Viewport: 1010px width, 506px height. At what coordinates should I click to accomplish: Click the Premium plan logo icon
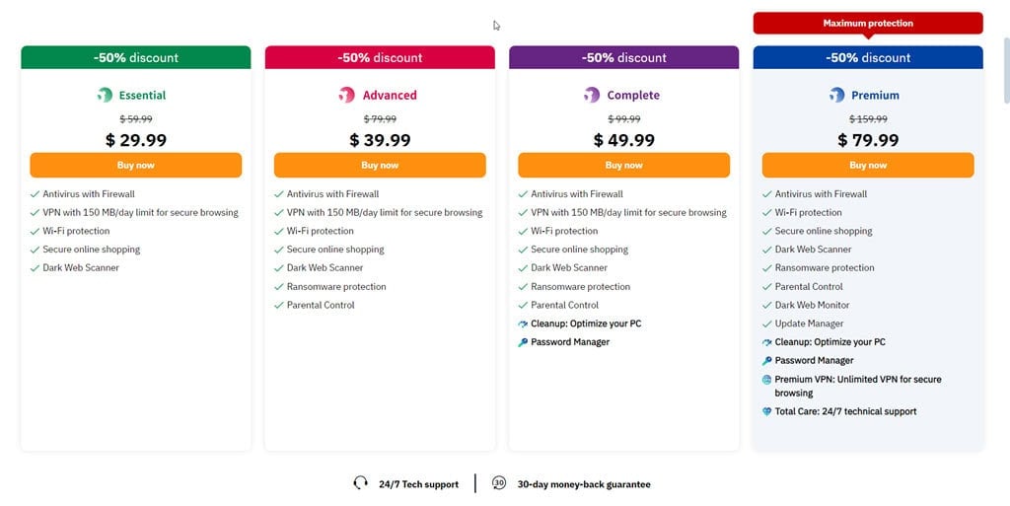click(836, 96)
